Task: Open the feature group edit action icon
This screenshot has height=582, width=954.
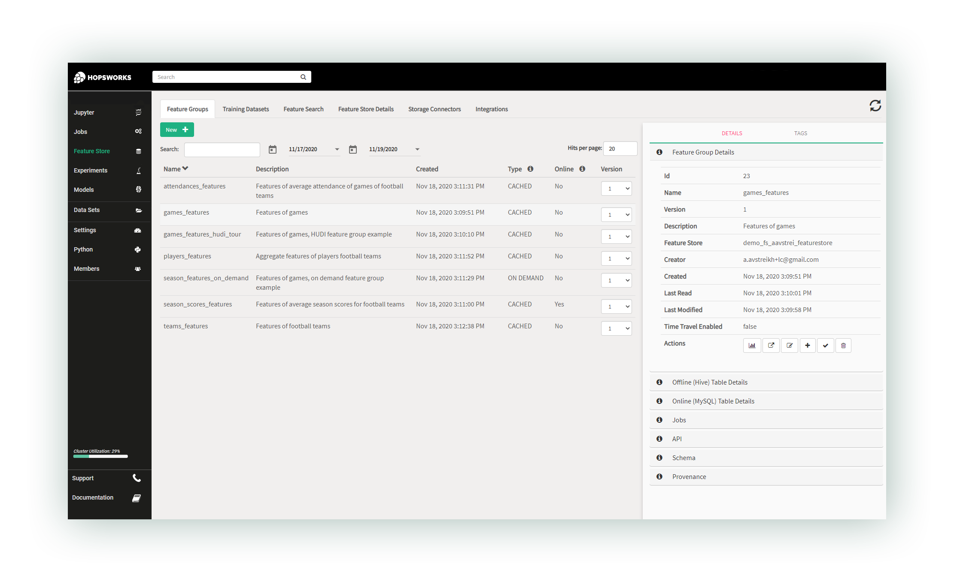Action: (790, 345)
